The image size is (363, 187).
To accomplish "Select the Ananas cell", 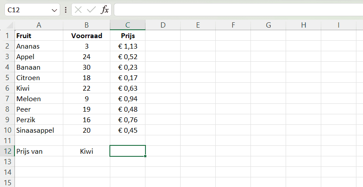I will click(39, 46).
